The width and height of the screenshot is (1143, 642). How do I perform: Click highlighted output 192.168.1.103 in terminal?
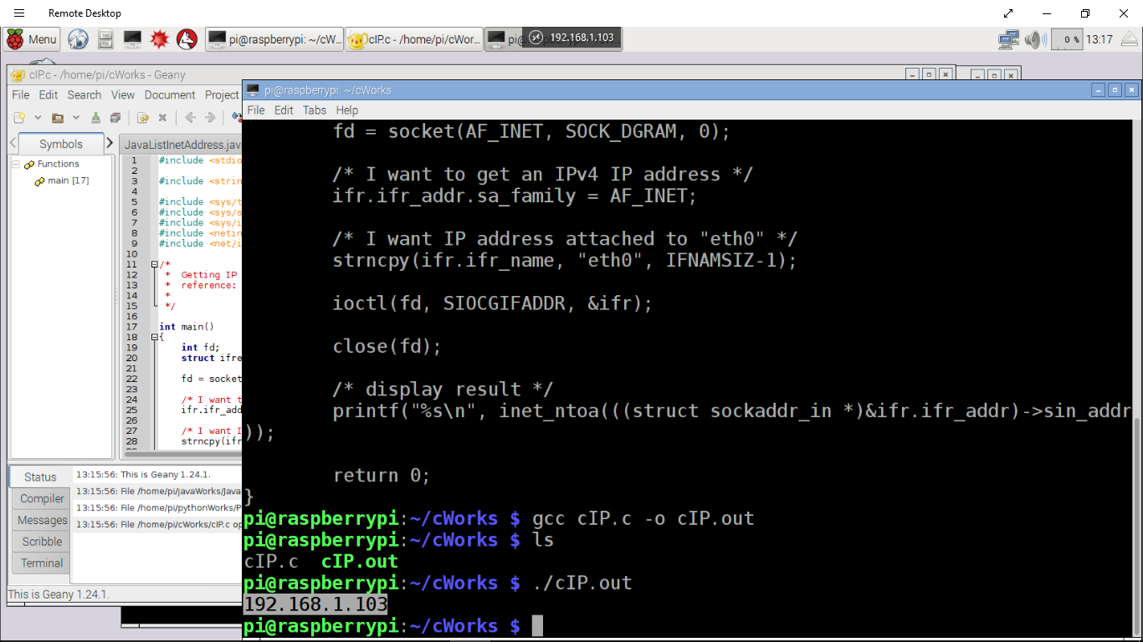[315, 604]
